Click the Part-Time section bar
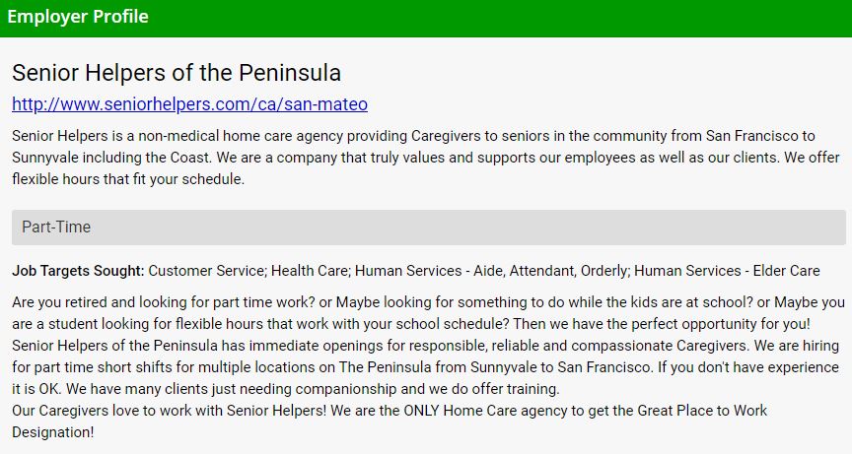This screenshot has width=852, height=454. (428, 227)
